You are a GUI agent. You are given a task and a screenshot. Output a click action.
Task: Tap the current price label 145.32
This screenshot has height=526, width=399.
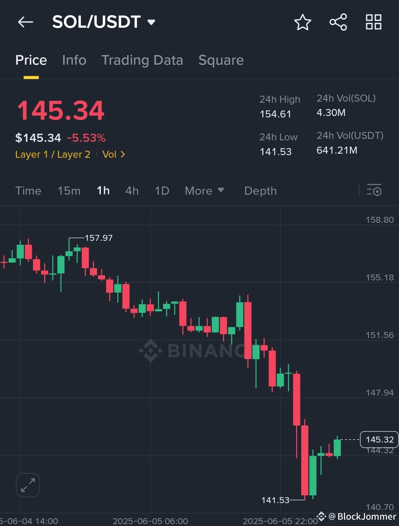pos(379,439)
